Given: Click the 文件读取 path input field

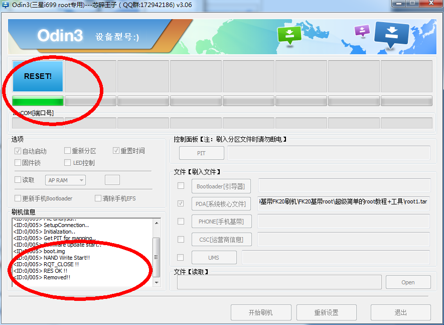Looking at the screenshot, I should click(279, 282).
